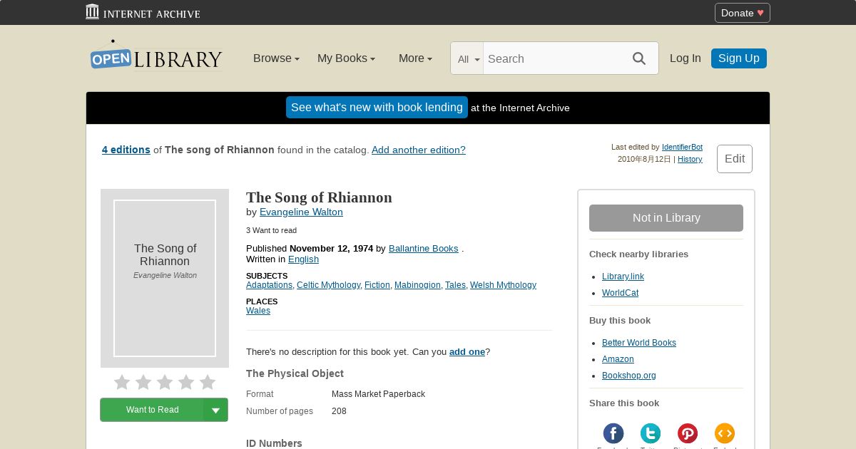Click into the Search field
856x449 pixels.
pyautogui.click(x=553, y=58)
